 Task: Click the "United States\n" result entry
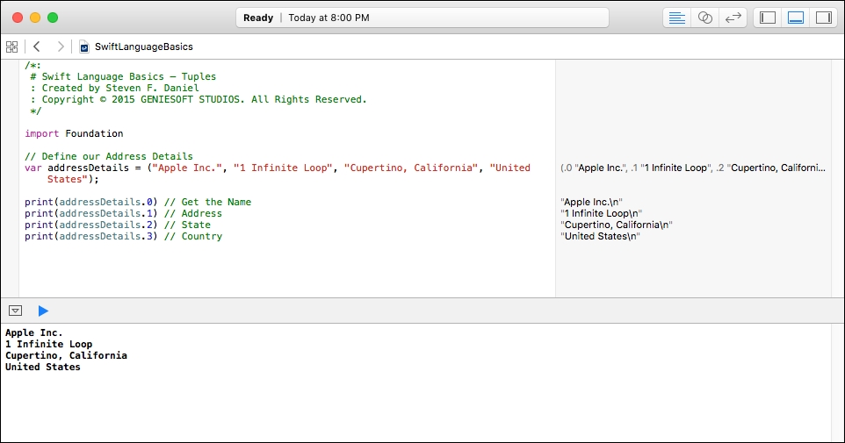600,236
